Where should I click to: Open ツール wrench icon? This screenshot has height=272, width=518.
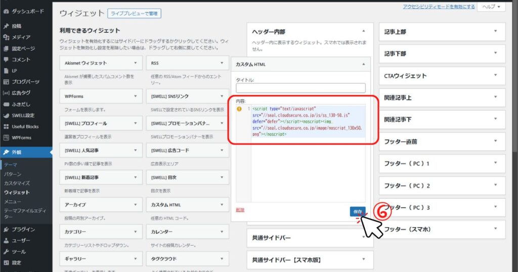(6, 252)
